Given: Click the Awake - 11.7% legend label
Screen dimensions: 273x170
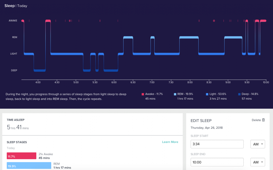Looking at the screenshot, I should pyautogui.click(x=154, y=94).
